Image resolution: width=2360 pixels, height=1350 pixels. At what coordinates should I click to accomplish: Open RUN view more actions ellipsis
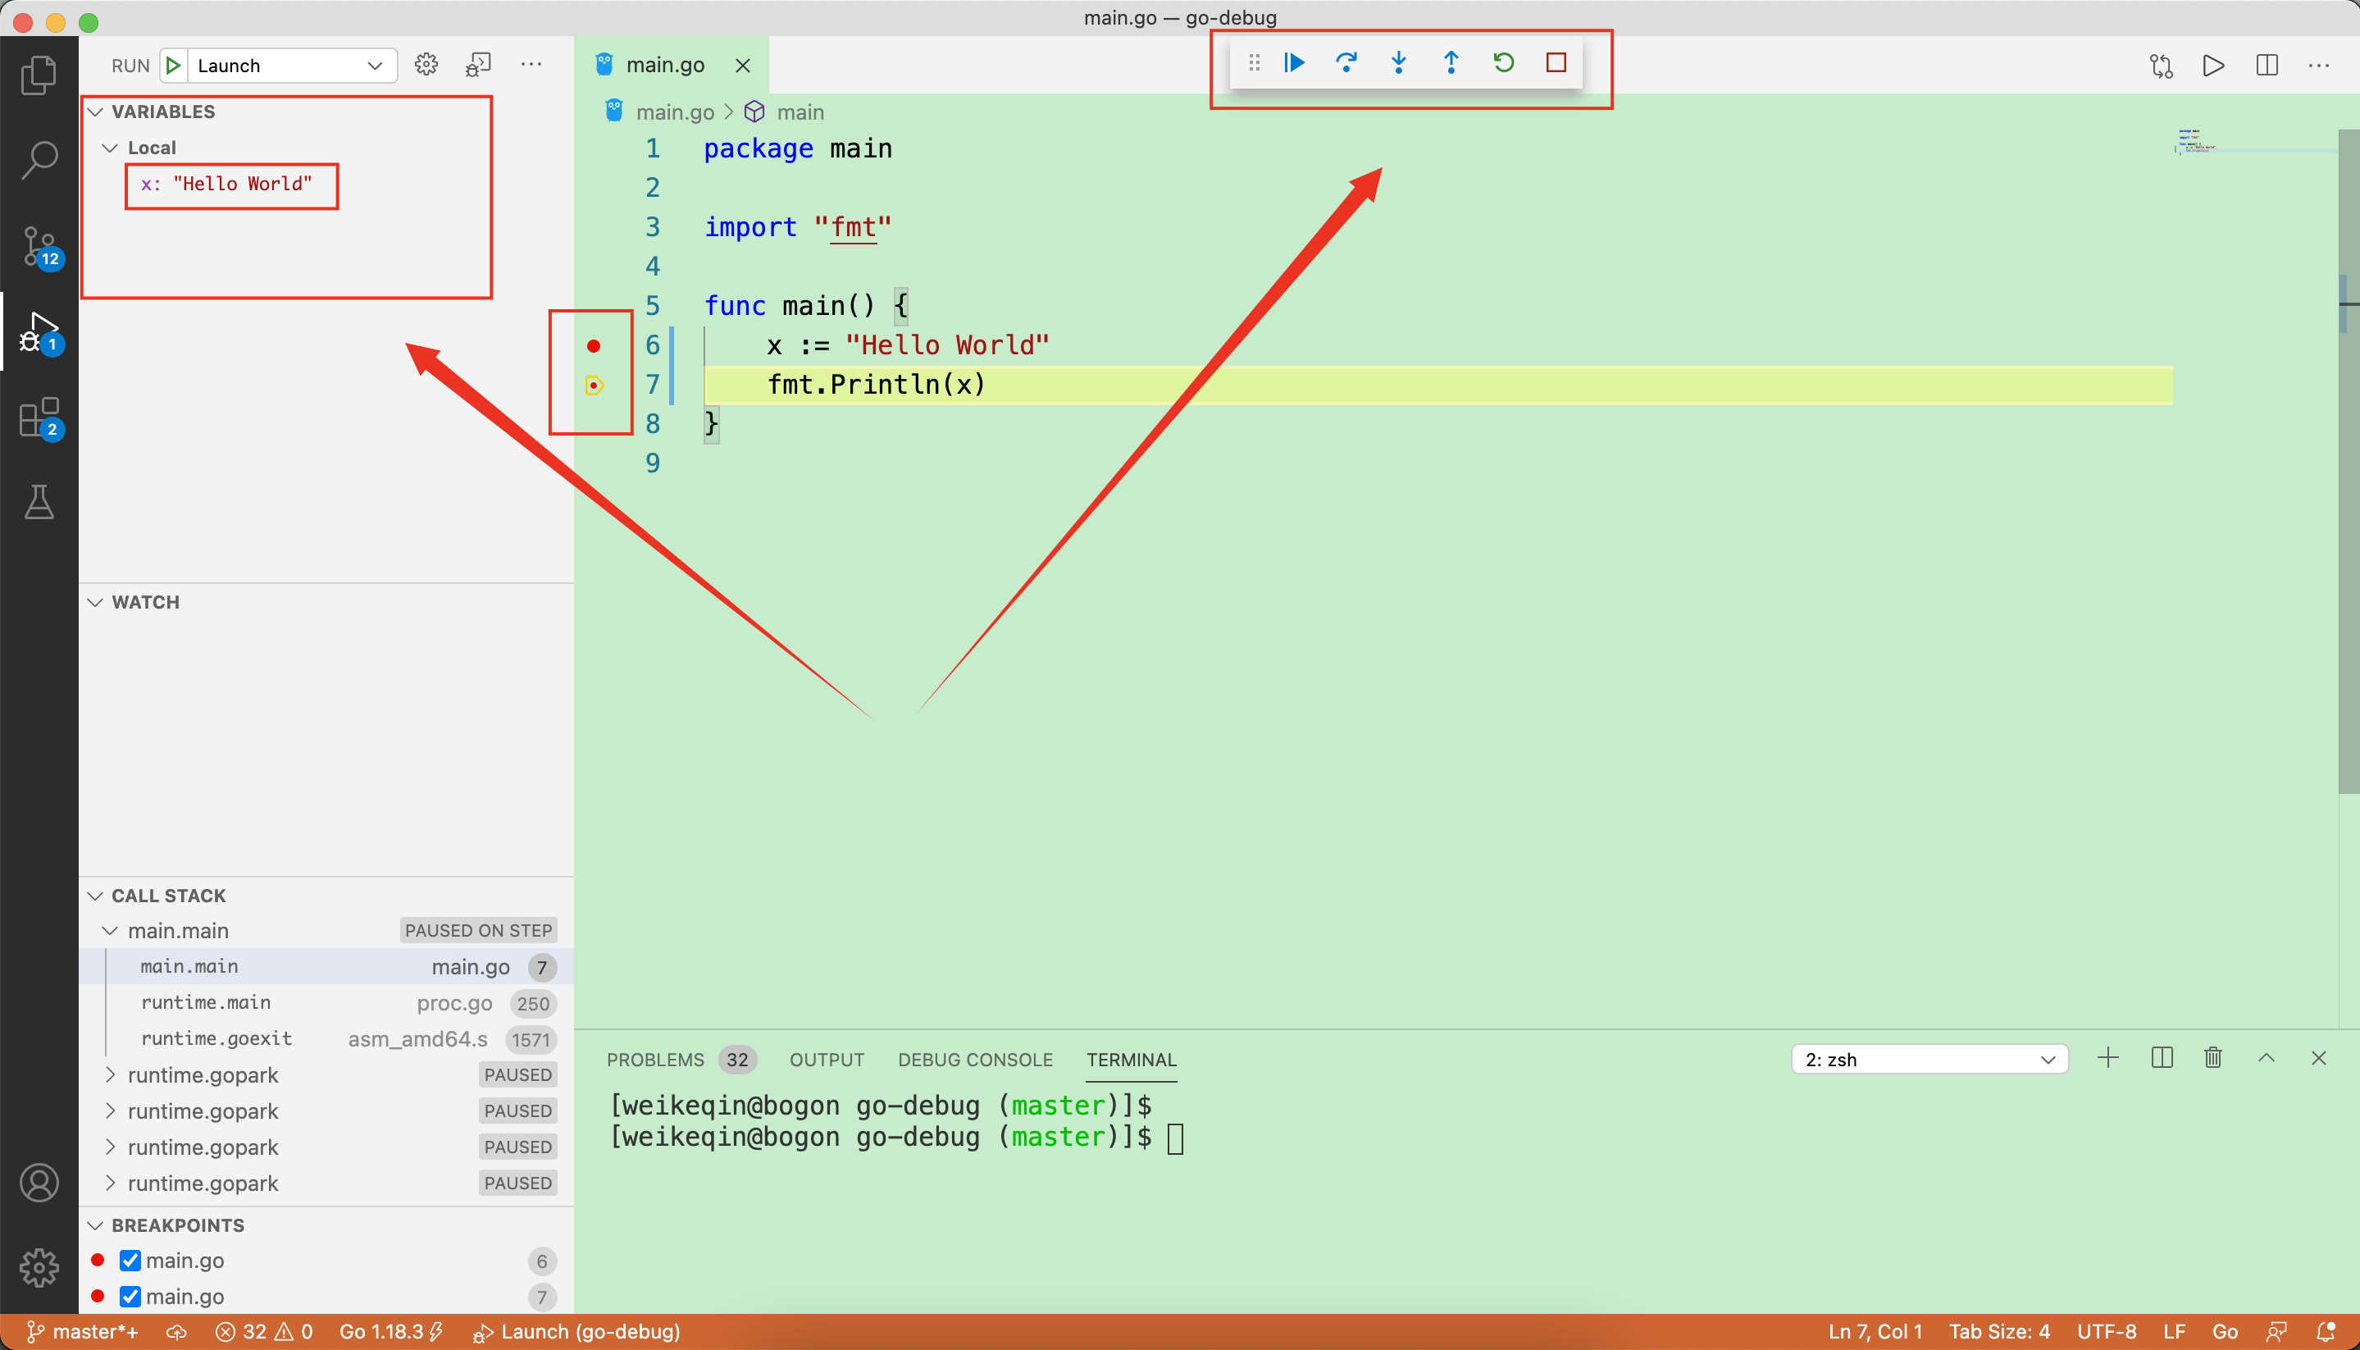pyautogui.click(x=531, y=64)
